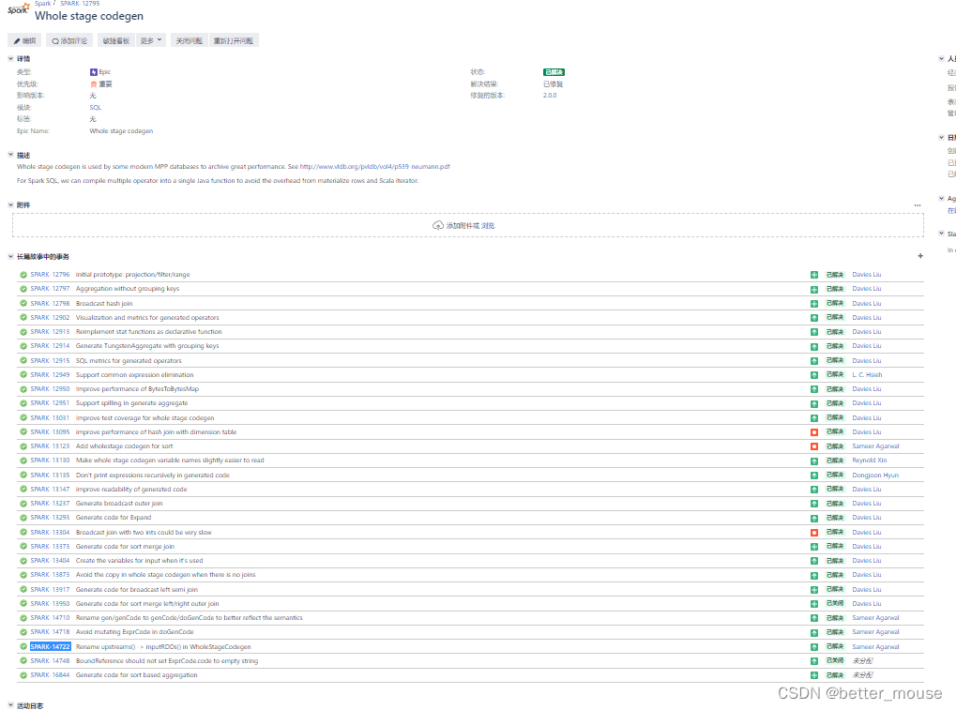This screenshot has height=710, width=956.
Task: Open issue SPARK-13147 link
Action: tap(50, 490)
